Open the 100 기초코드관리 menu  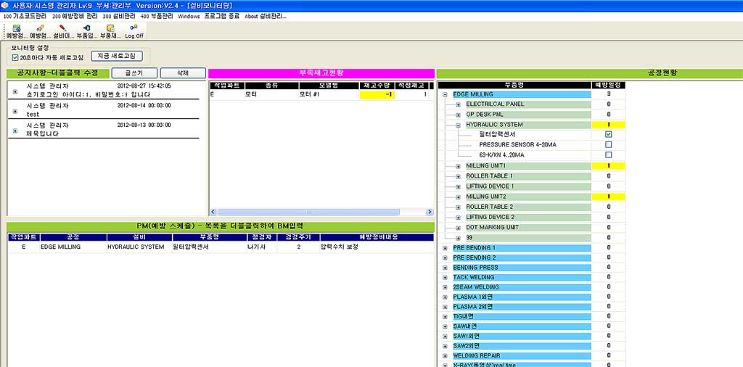[25, 16]
